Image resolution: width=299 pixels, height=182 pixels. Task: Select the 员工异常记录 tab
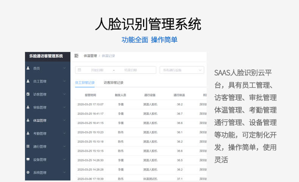pos(85,83)
